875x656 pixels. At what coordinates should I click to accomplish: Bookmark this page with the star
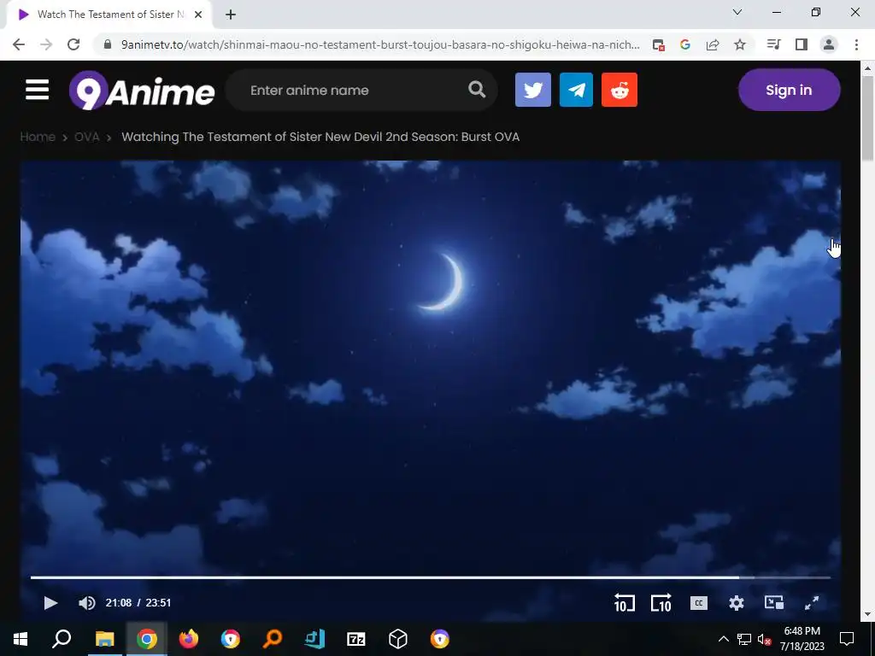[740, 44]
